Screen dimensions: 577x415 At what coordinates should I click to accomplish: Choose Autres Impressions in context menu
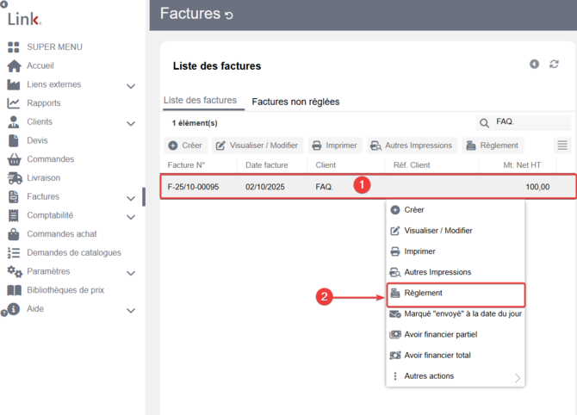[456, 272]
